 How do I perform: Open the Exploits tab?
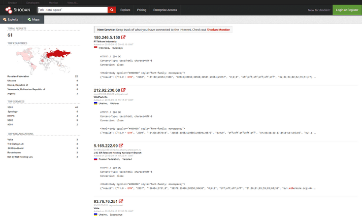click(x=11, y=19)
